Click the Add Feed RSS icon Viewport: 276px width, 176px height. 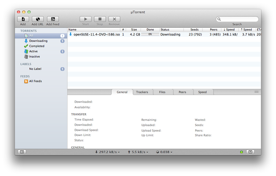pos(53,19)
